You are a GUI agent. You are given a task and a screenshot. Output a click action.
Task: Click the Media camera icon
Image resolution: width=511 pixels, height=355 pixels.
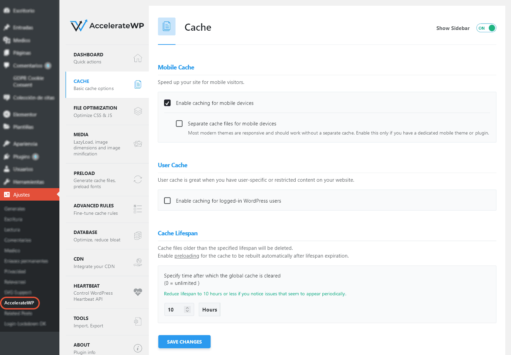point(138,144)
